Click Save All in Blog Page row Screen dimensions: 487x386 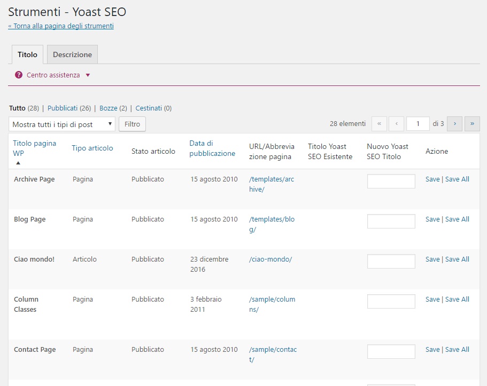coord(457,219)
